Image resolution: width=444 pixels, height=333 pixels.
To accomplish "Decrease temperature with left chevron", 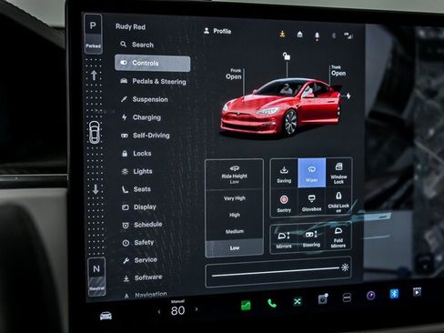I will (159, 311).
